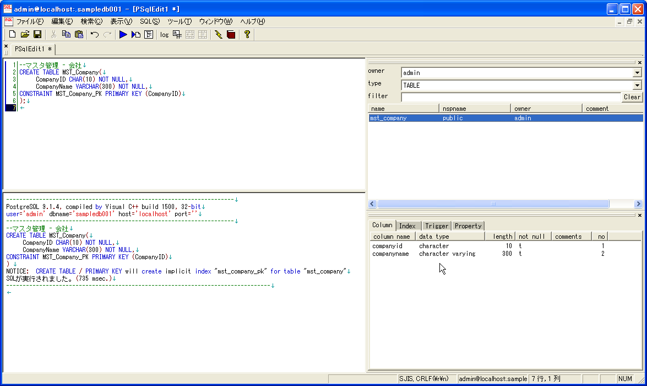Click the filter text input field
This screenshot has width=647, height=386.
510,97
